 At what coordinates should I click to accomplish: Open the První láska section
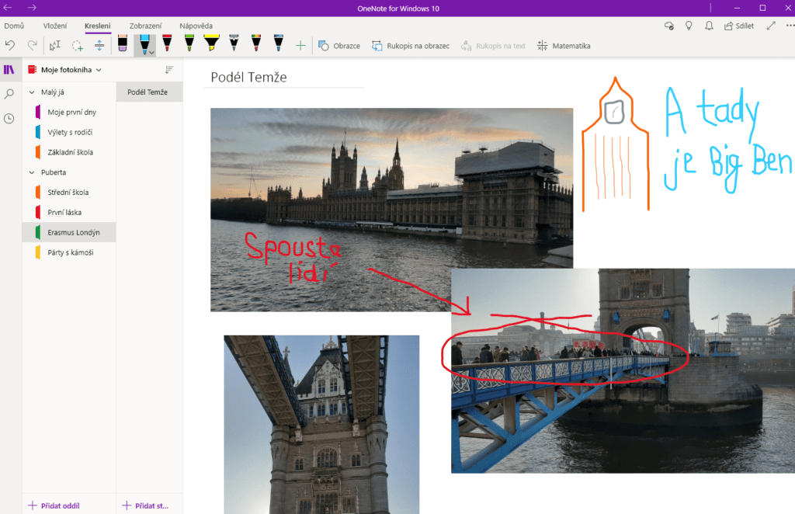64,212
